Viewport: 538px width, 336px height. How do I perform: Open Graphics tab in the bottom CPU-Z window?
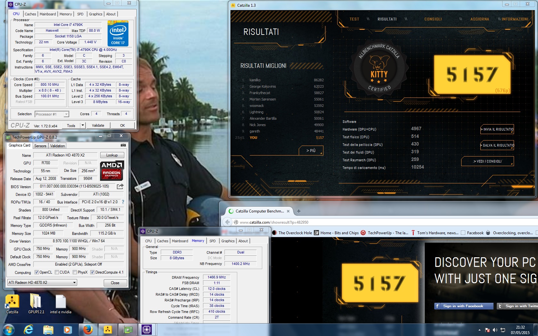tap(228, 241)
